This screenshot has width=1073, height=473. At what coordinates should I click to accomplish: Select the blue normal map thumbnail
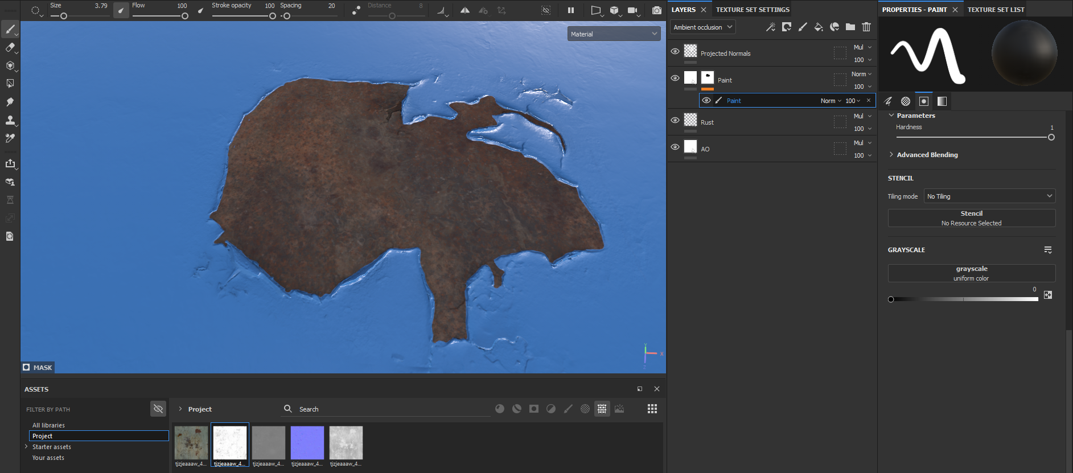pyautogui.click(x=307, y=442)
